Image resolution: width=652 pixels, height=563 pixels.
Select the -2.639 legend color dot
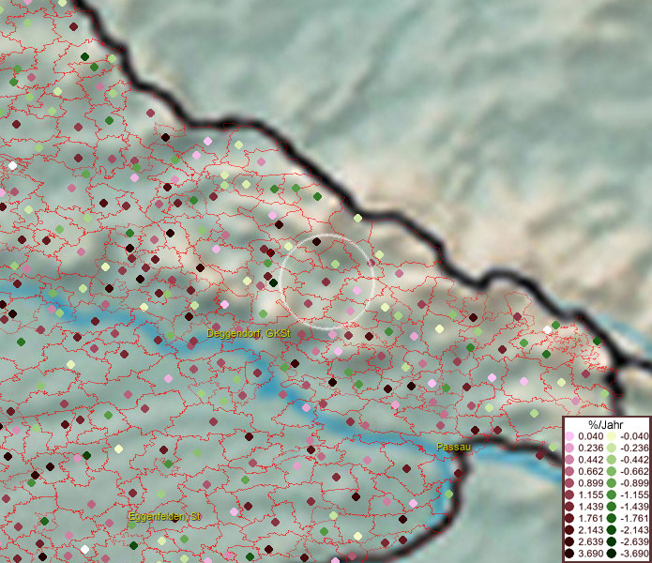(x=612, y=541)
